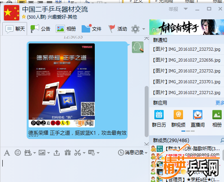
Task: Click the star icon before (500人群)
Action: 24,17
